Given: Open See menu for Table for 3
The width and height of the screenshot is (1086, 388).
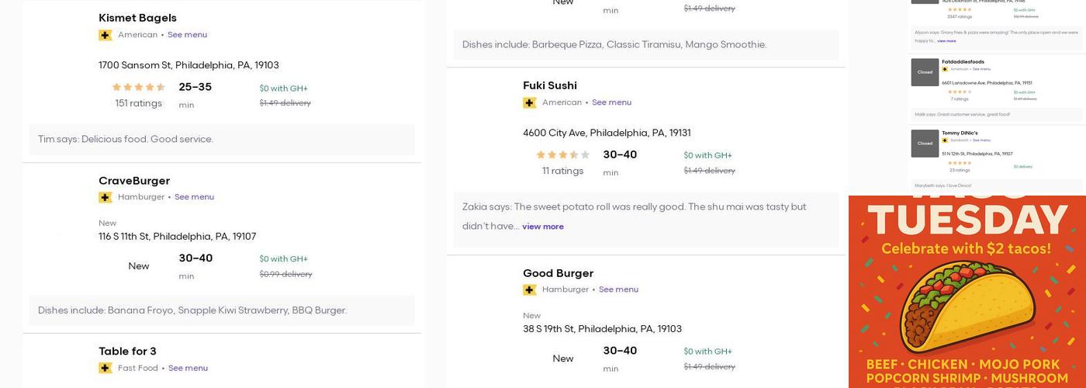Looking at the screenshot, I should click(x=188, y=368).
